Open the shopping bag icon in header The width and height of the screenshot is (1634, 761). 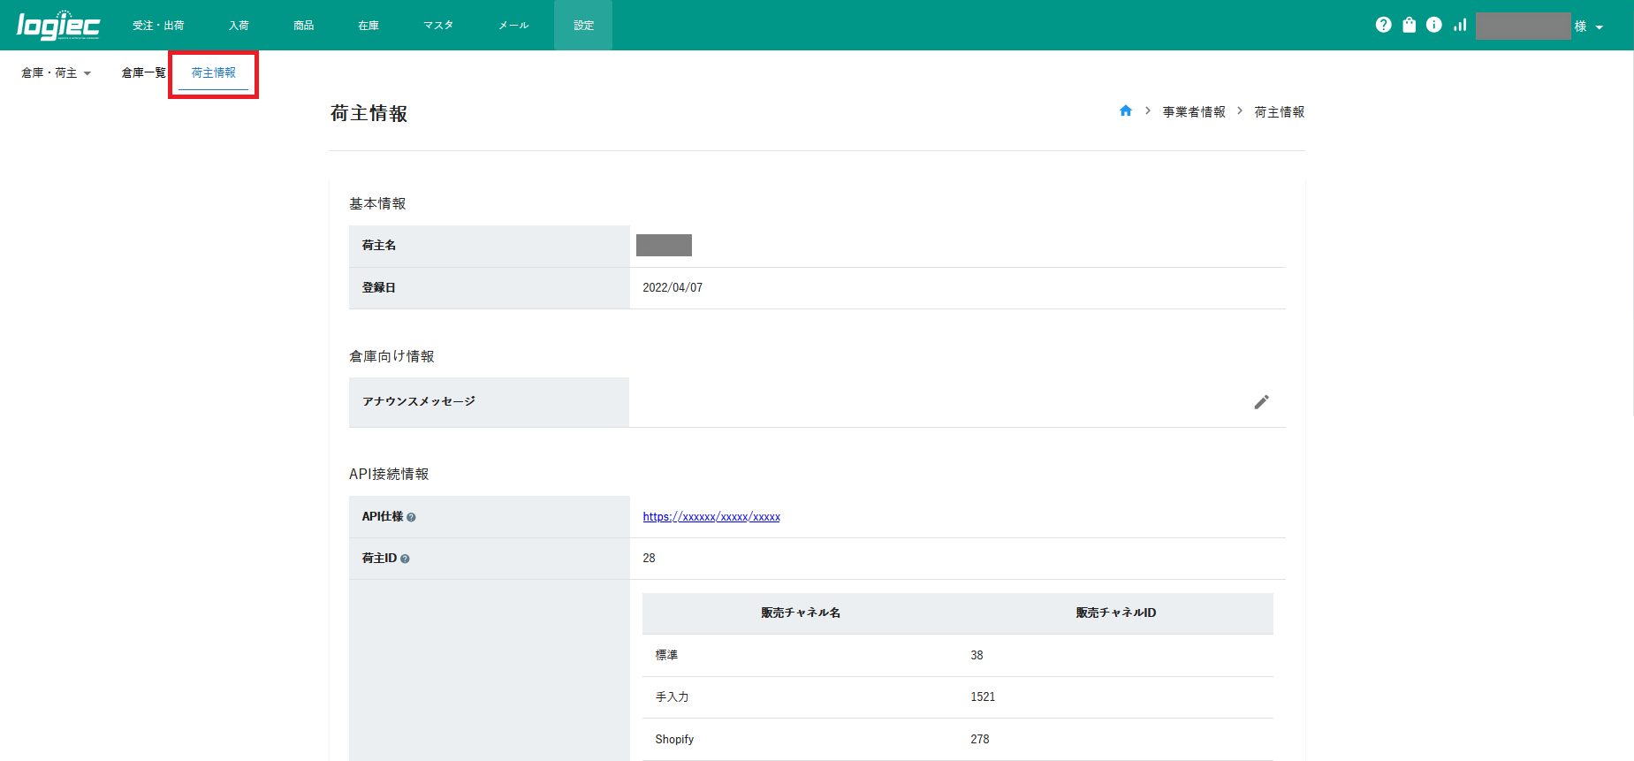(1409, 25)
